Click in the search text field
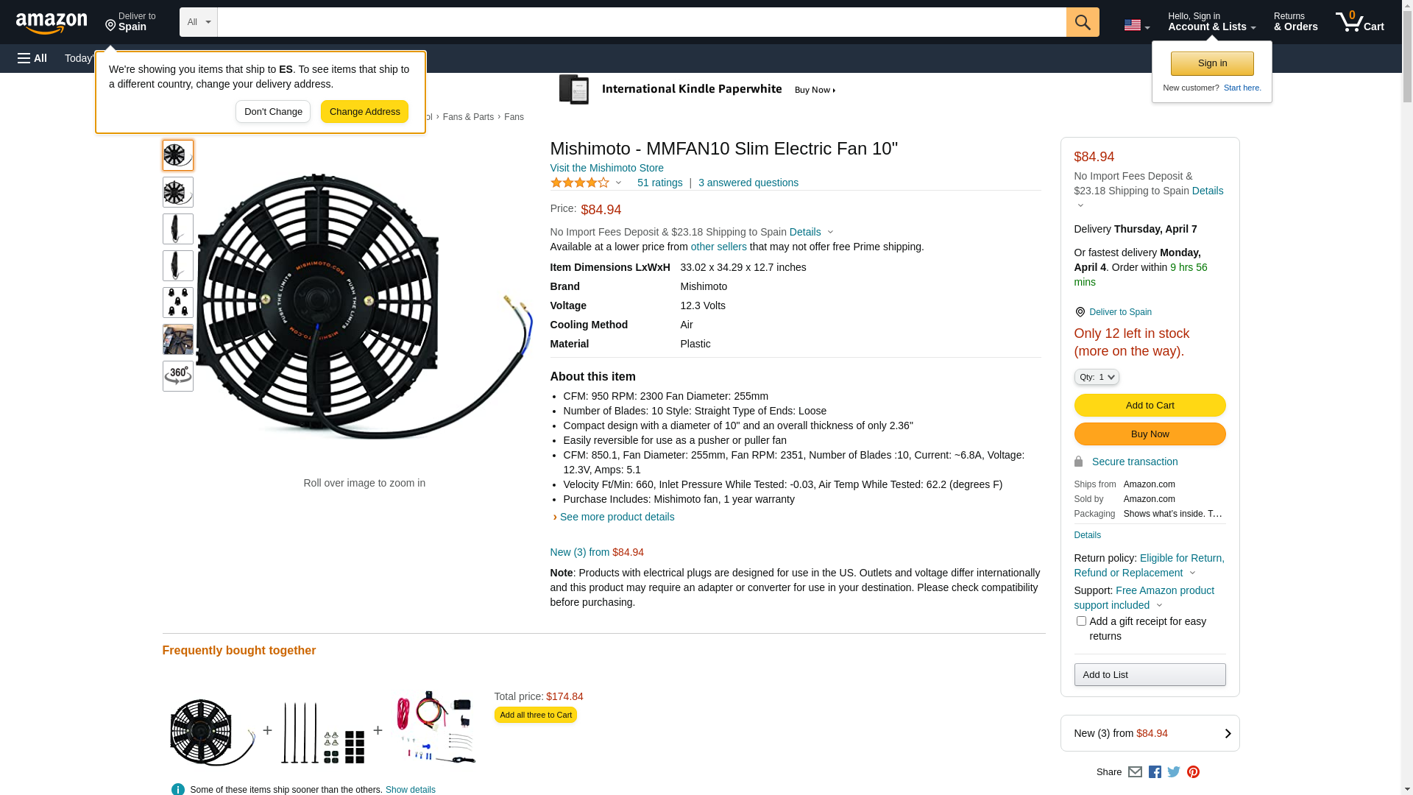This screenshot has width=1413, height=795. coord(641,22)
